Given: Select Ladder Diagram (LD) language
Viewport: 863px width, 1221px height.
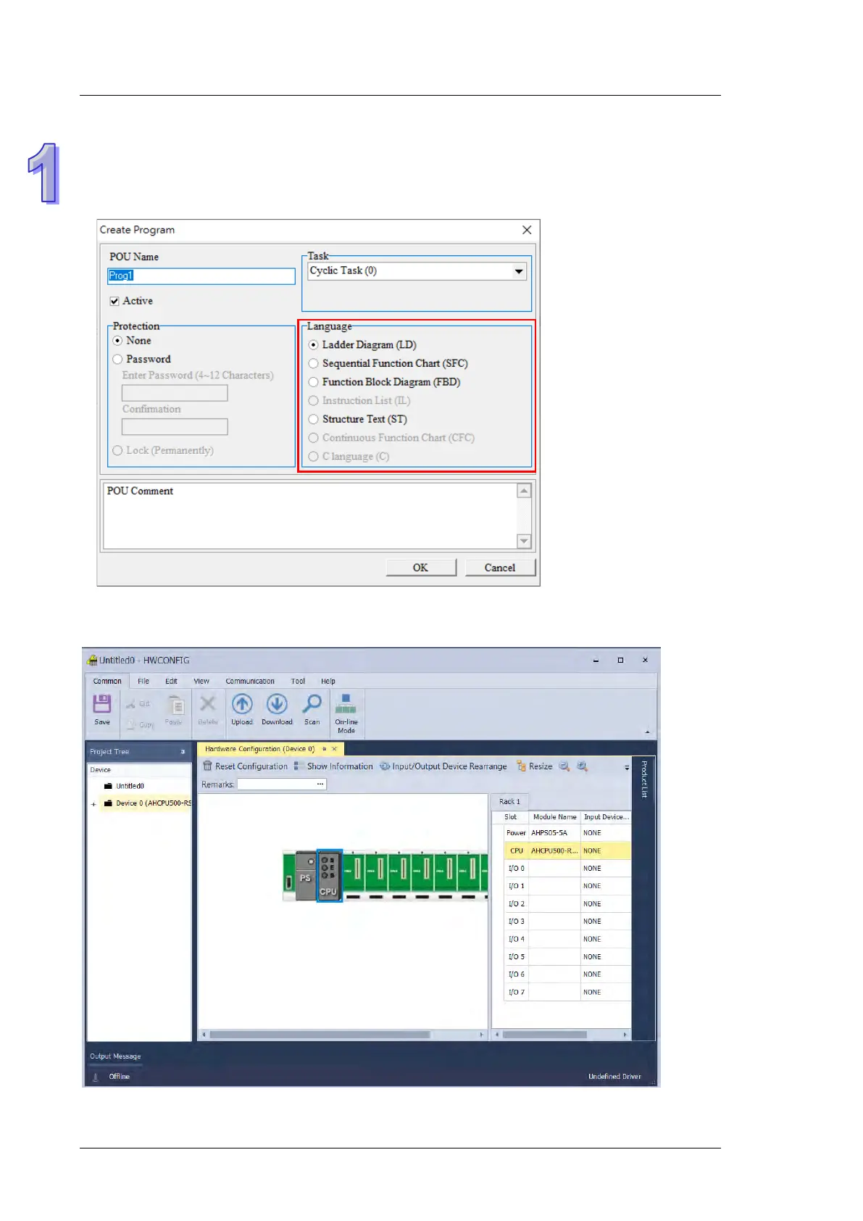Looking at the screenshot, I should [313, 345].
